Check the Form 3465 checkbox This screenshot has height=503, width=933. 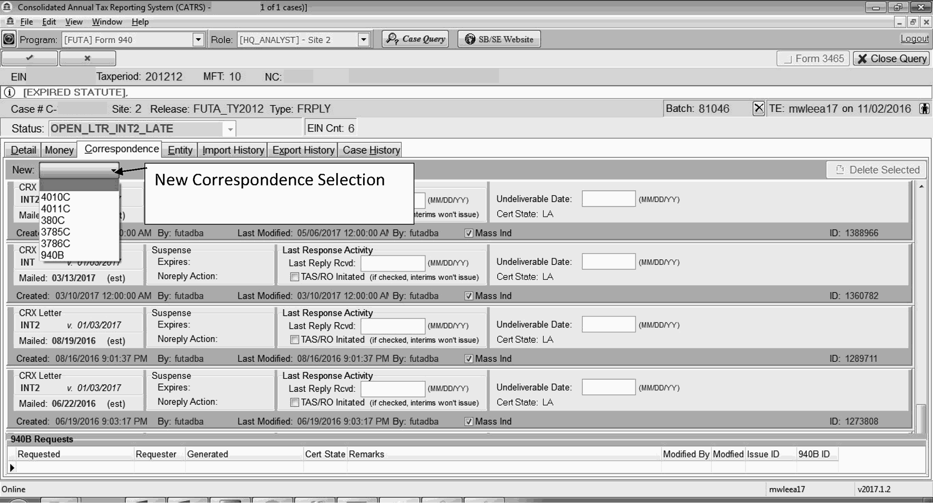point(788,59)
